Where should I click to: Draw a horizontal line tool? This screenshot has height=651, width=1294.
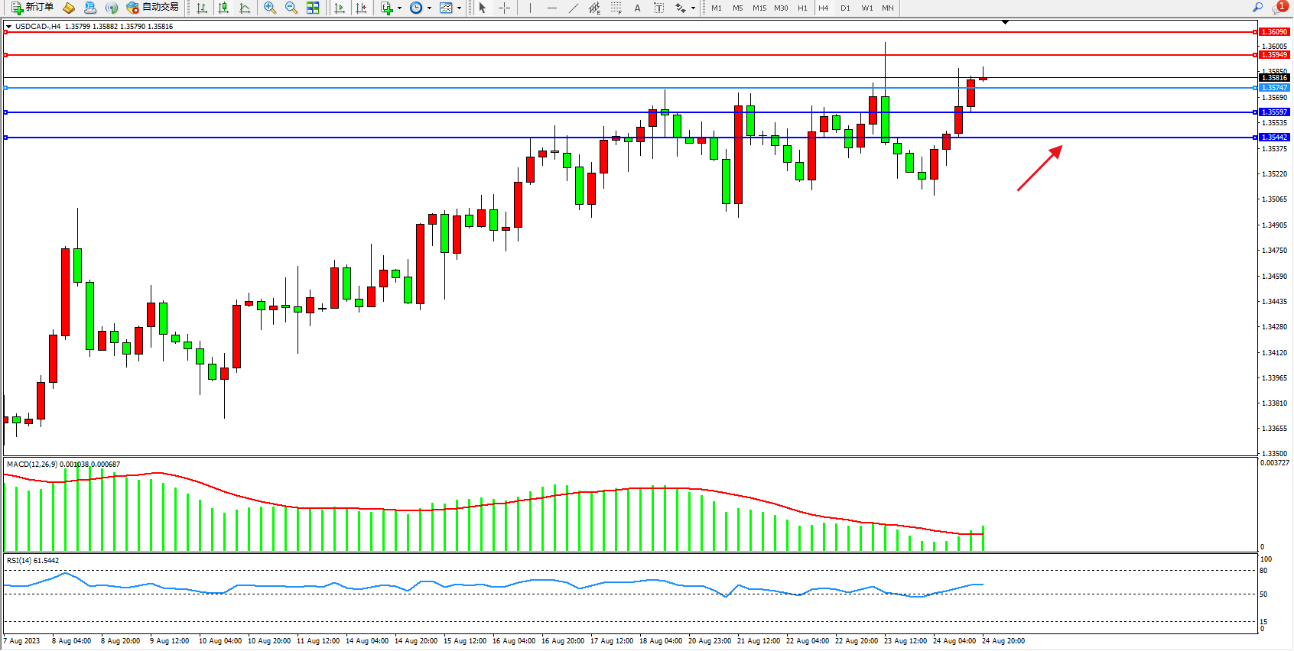(x=552, y=8)
